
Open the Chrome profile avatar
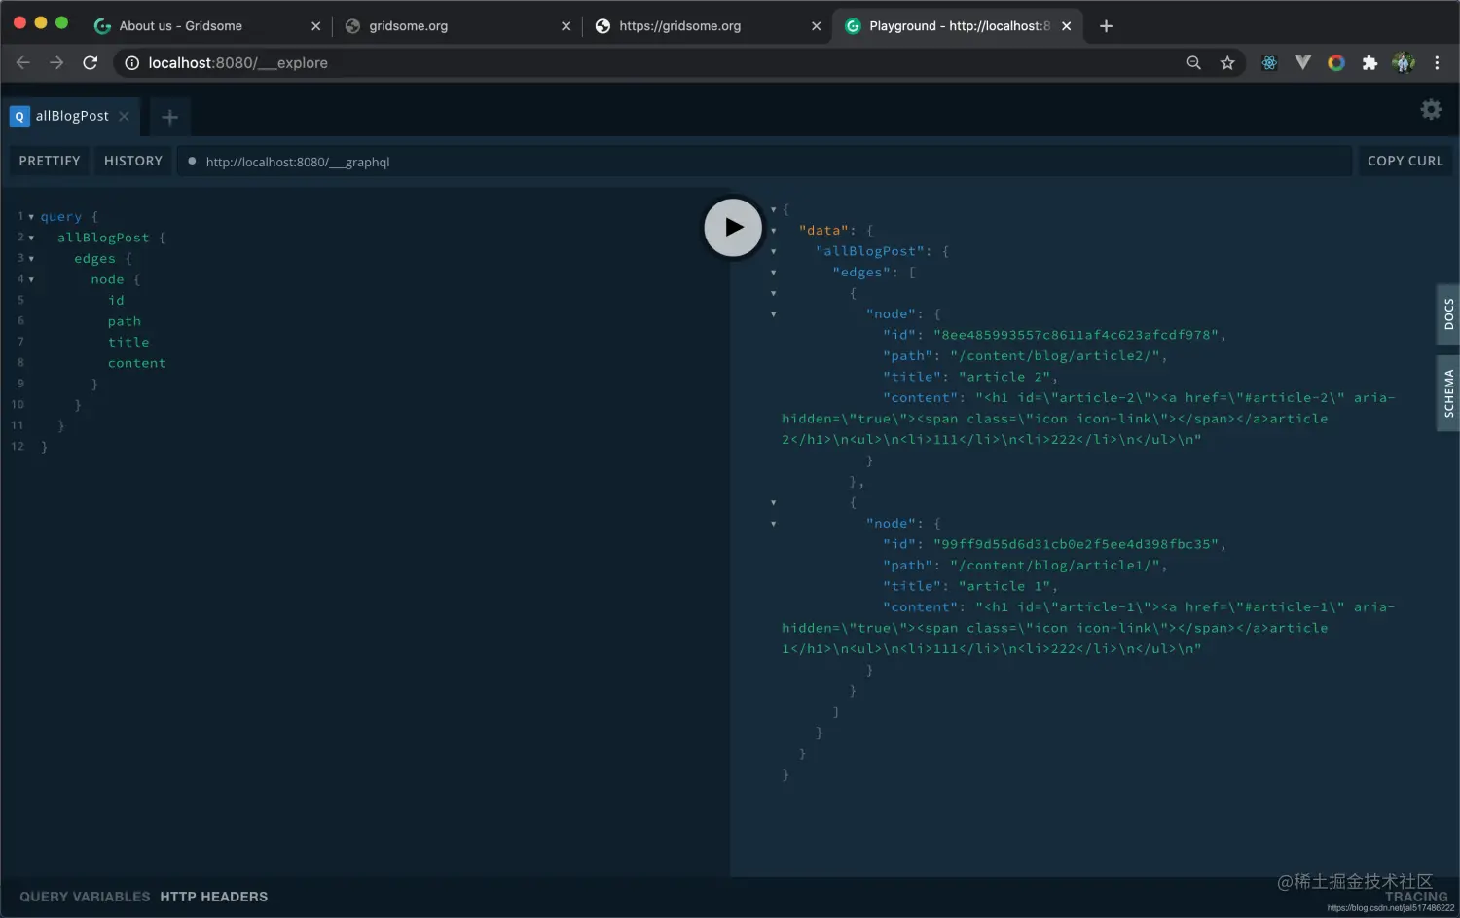[1404, 63]
